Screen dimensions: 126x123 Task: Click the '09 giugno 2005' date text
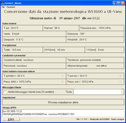point(69,18)
